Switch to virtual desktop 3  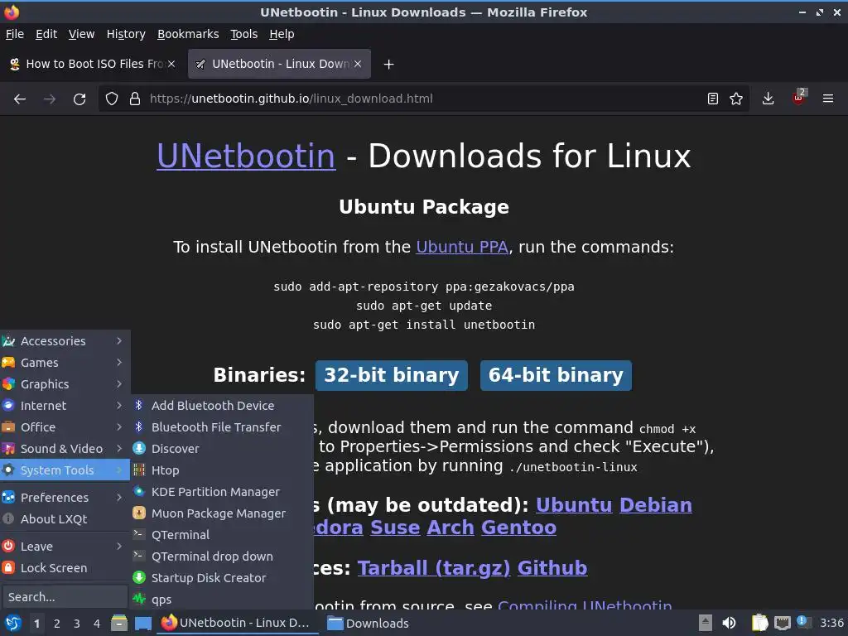click(x=77, y=624)
